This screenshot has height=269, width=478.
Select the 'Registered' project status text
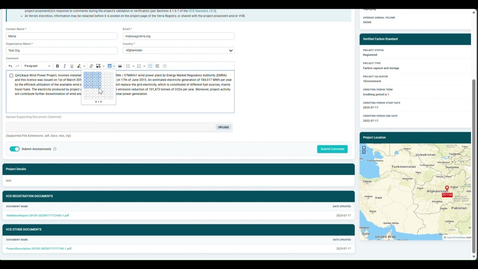coord(370,55)
